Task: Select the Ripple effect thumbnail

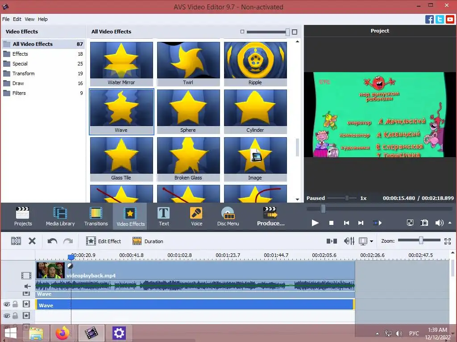Action: (x=255, y=64)
